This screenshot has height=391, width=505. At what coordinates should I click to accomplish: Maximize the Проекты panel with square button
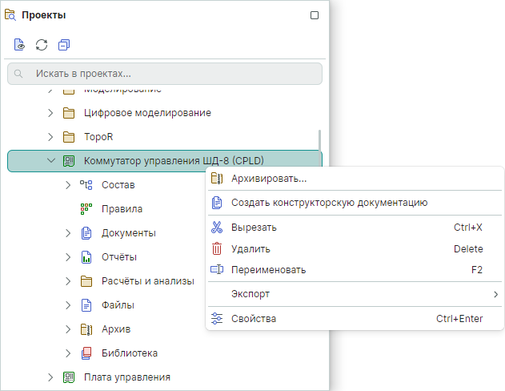pyautogui.click(x=315, y=15)
